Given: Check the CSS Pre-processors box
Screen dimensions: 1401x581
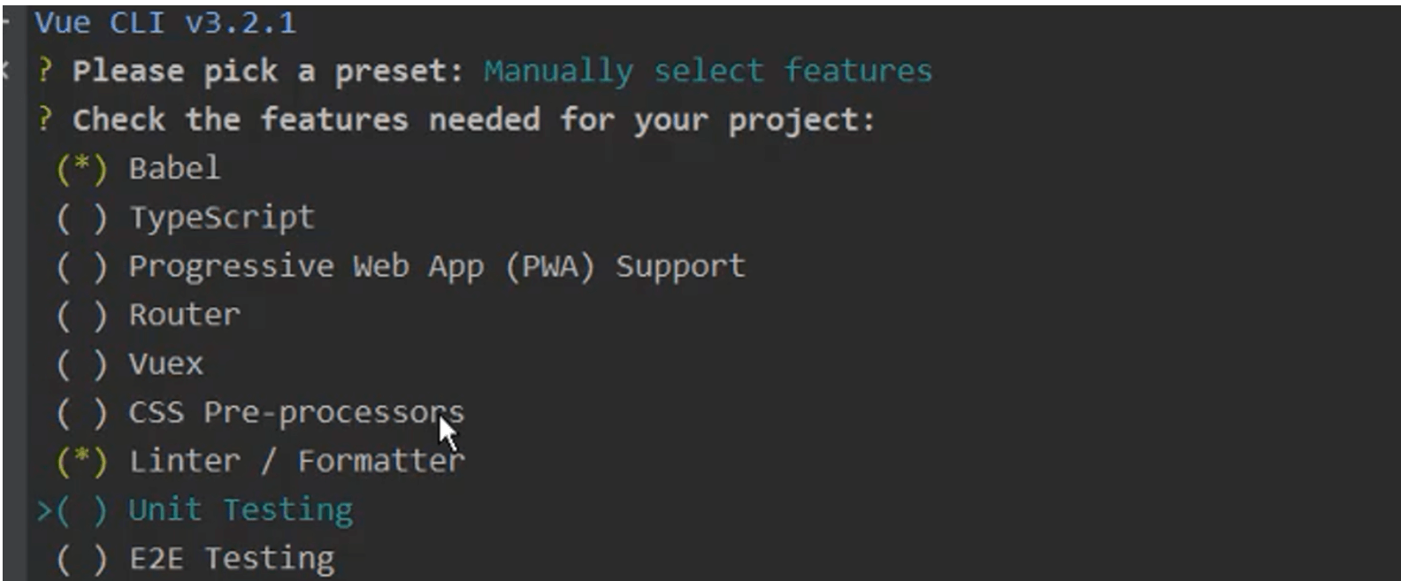Looking at the screenshot, I should coord(81,412).
